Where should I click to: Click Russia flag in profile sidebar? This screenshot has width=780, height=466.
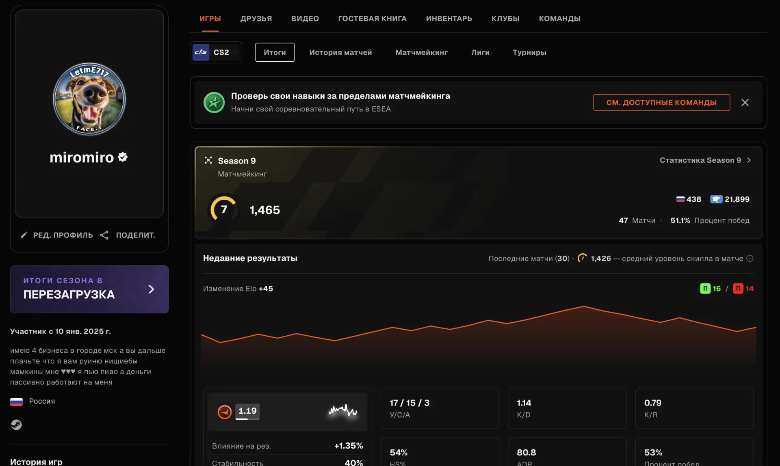(x=16, y=402)
